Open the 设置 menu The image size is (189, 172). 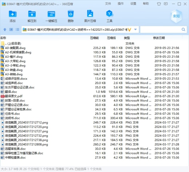click(x=133, y=4)
